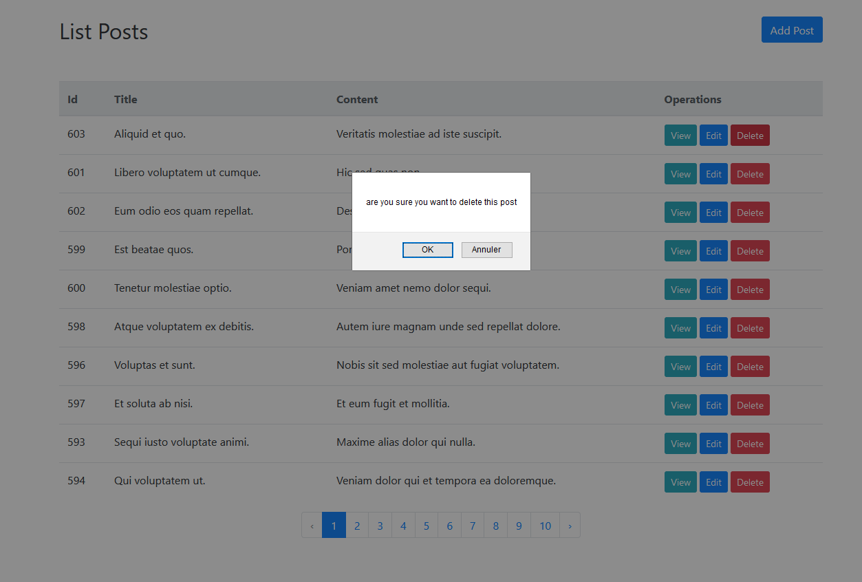Delete post 596
862x582 pixels.
pos(750,367)
